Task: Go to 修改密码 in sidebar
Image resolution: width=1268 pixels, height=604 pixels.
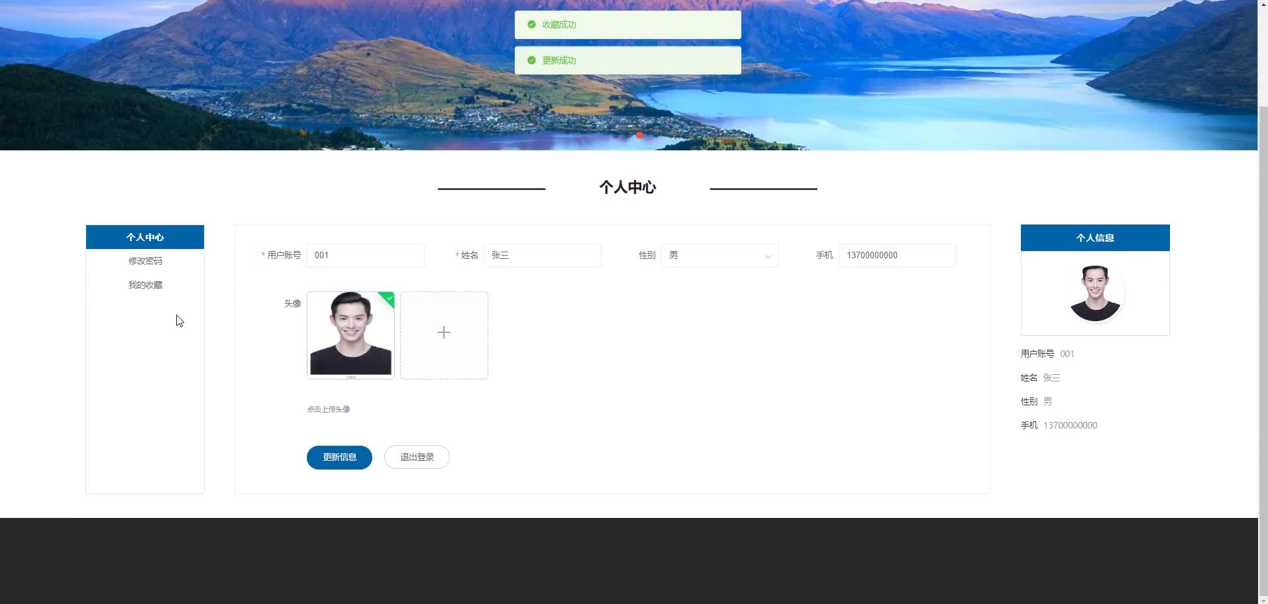Action: tap(145, 261)
